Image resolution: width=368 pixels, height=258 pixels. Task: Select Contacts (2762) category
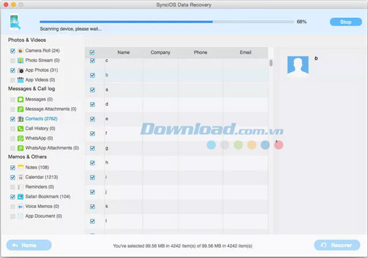pos(41,119)
